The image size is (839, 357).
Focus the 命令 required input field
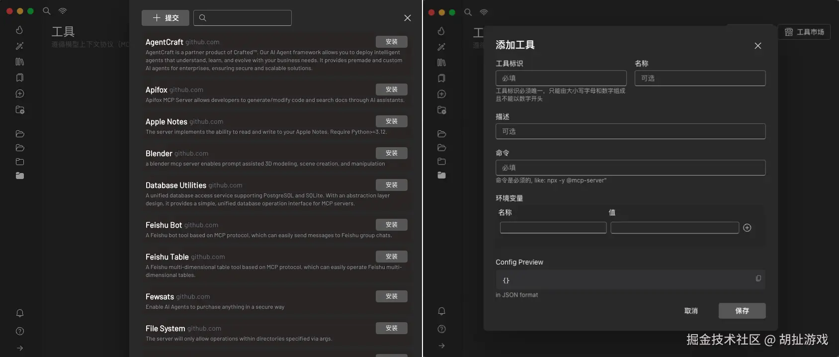coord(631,168)
